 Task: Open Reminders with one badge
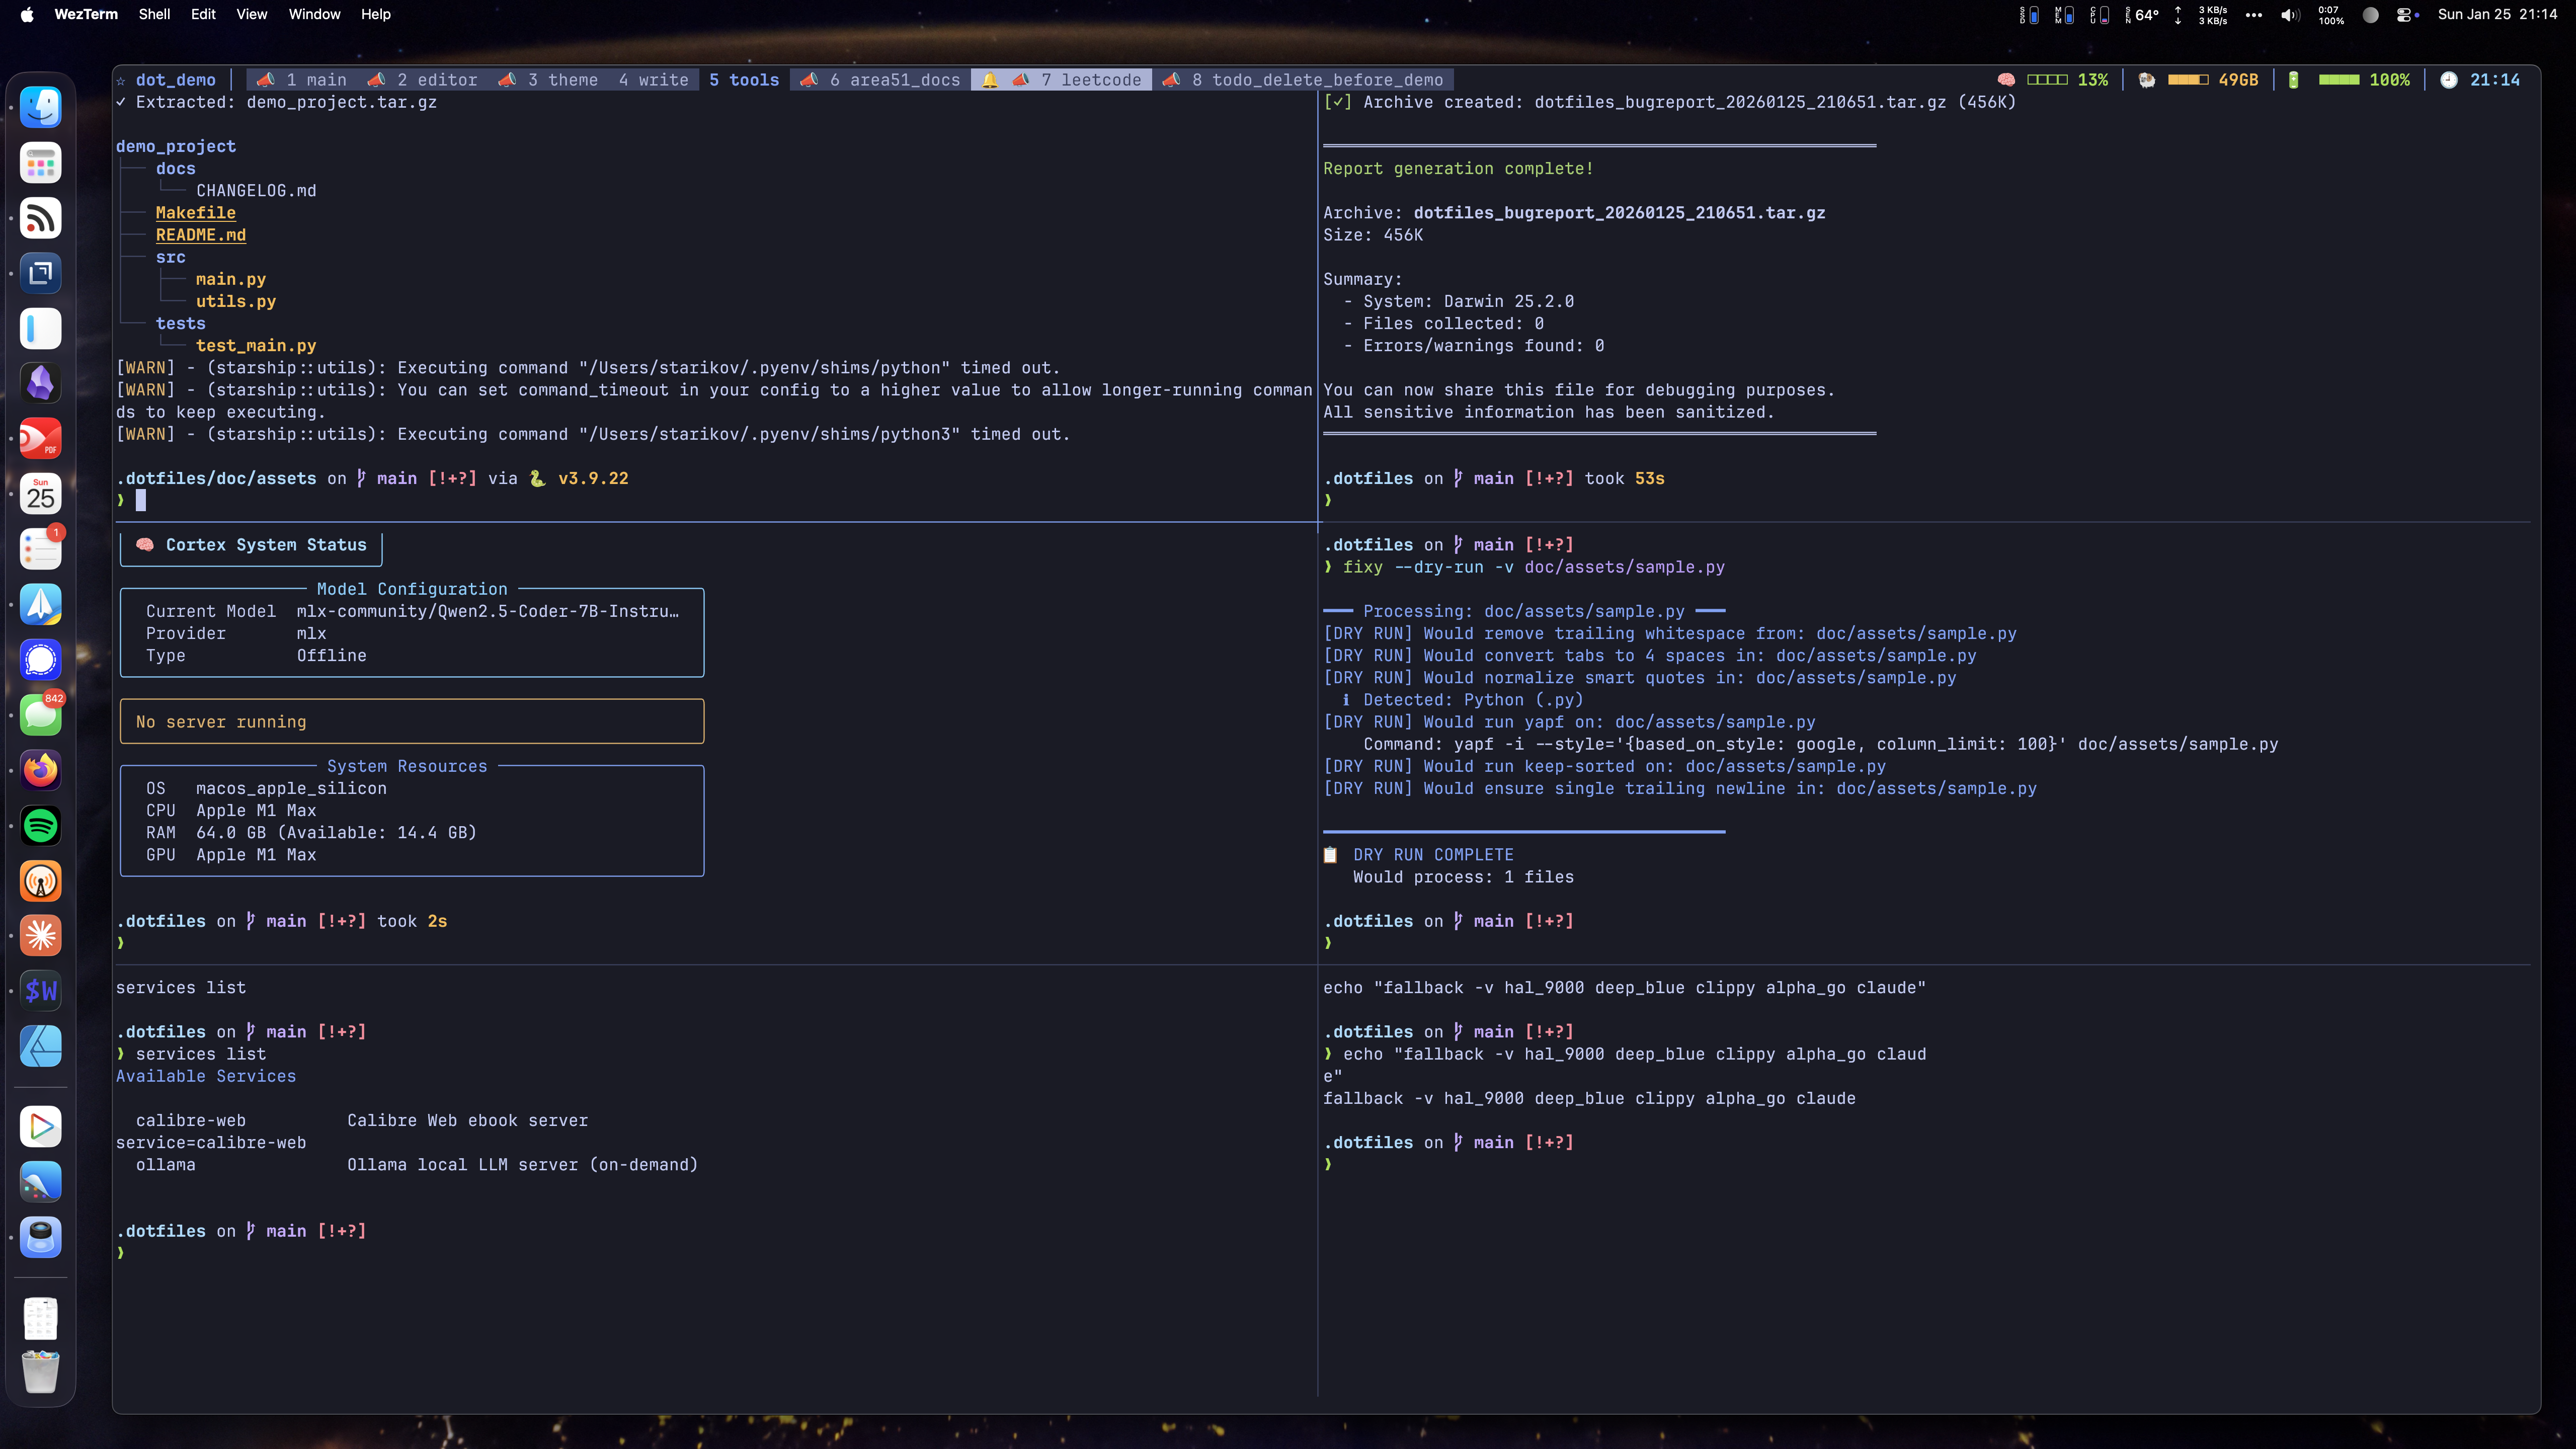coord(41,549)
